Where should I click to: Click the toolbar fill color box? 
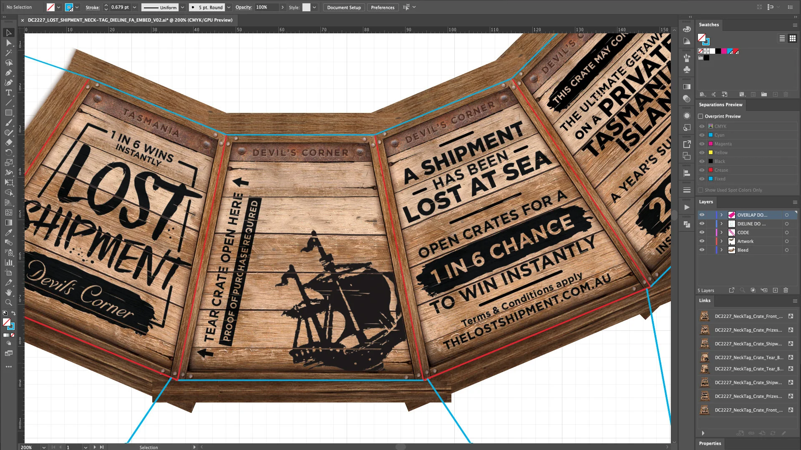7,322
